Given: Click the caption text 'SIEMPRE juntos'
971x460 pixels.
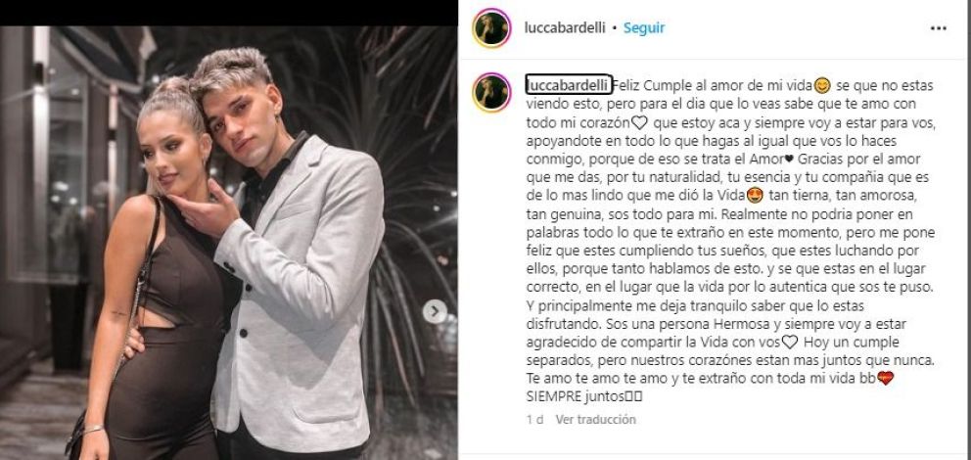Looking at the screenshot, I should (x=574, y=396).
